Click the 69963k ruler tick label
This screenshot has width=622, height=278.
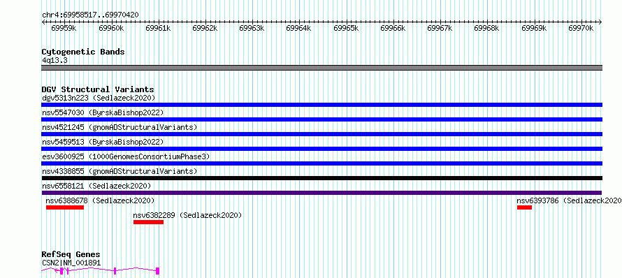coord(252,28)
